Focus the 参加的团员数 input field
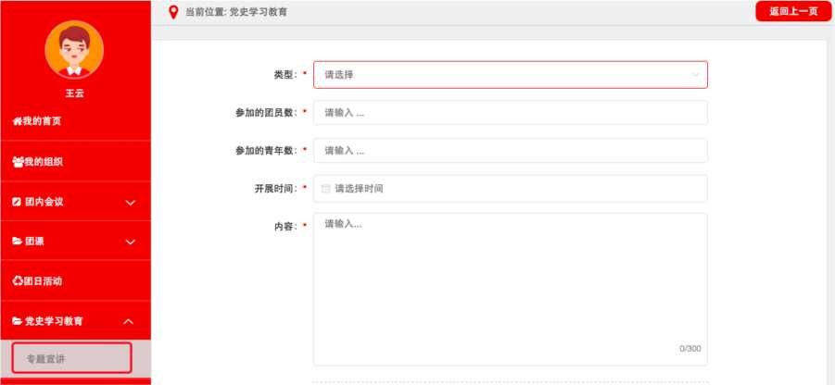835x385 pixels. [x=510, y=113]
